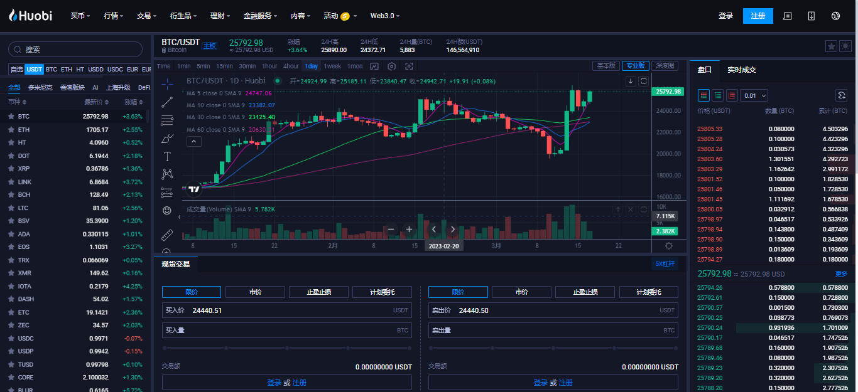The width and height of the screenshot is (858, 392).
Task: Click the 注册 register button
Action: pos(758,16)
